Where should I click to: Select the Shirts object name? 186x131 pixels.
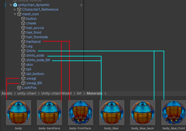31,51
